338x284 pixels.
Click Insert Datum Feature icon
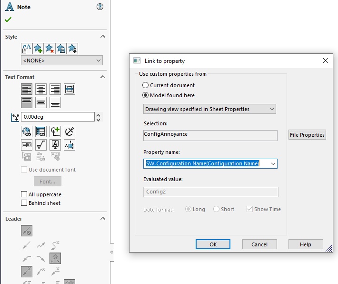click(55, 145)
